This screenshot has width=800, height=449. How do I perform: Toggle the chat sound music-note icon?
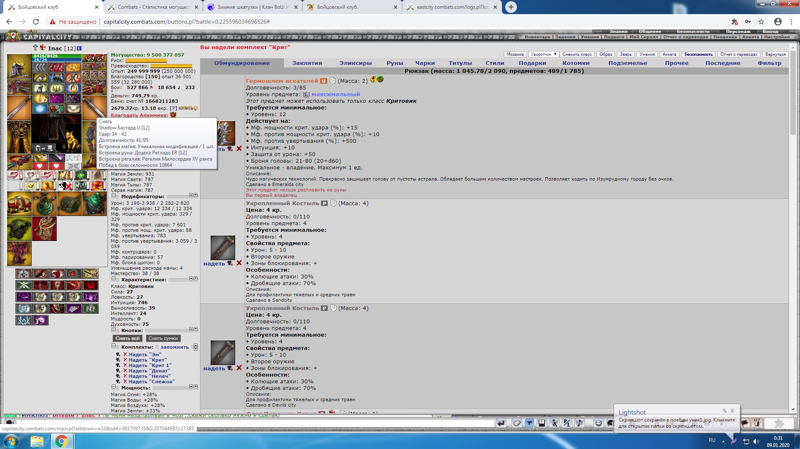coord(579,423)
